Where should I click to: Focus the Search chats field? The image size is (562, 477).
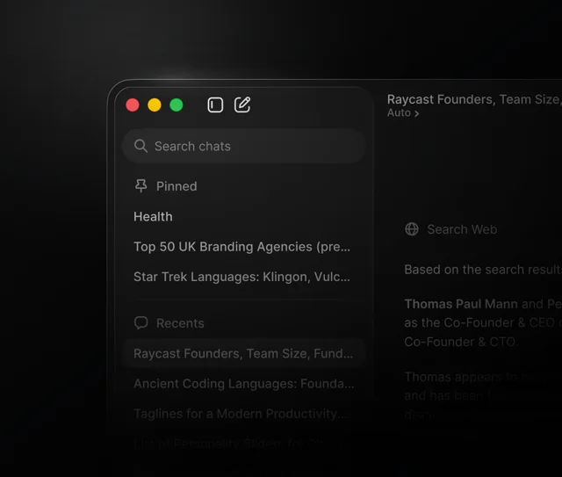244,146
